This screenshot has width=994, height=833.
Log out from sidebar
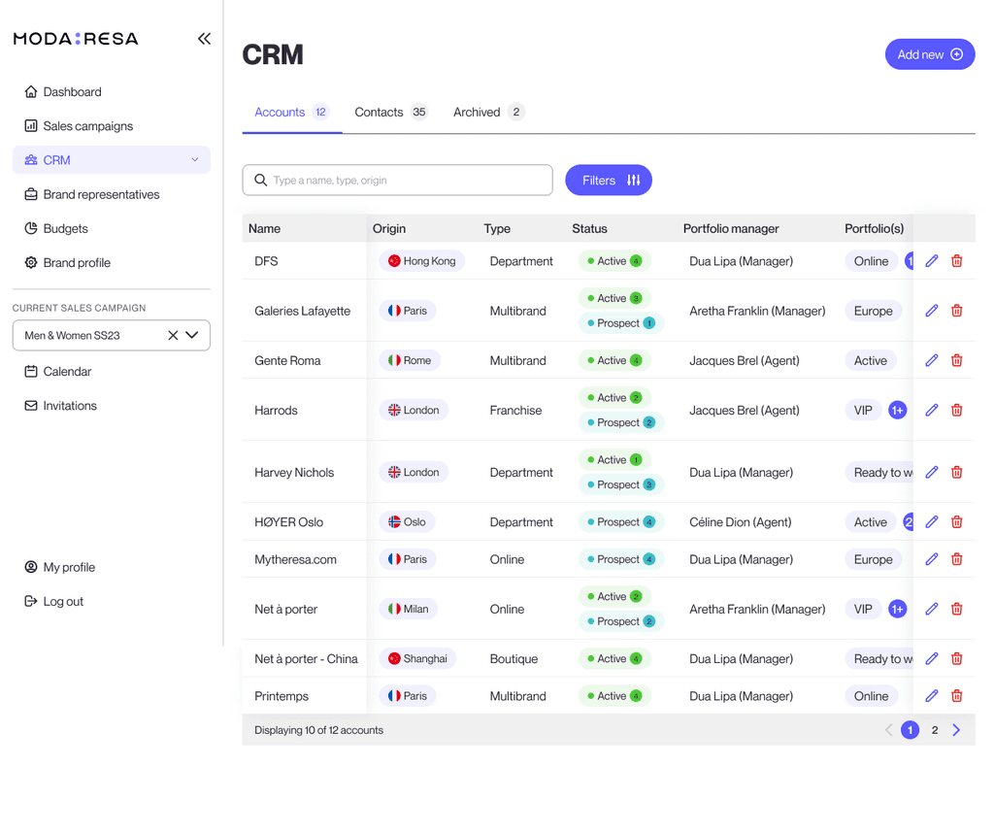54,602
